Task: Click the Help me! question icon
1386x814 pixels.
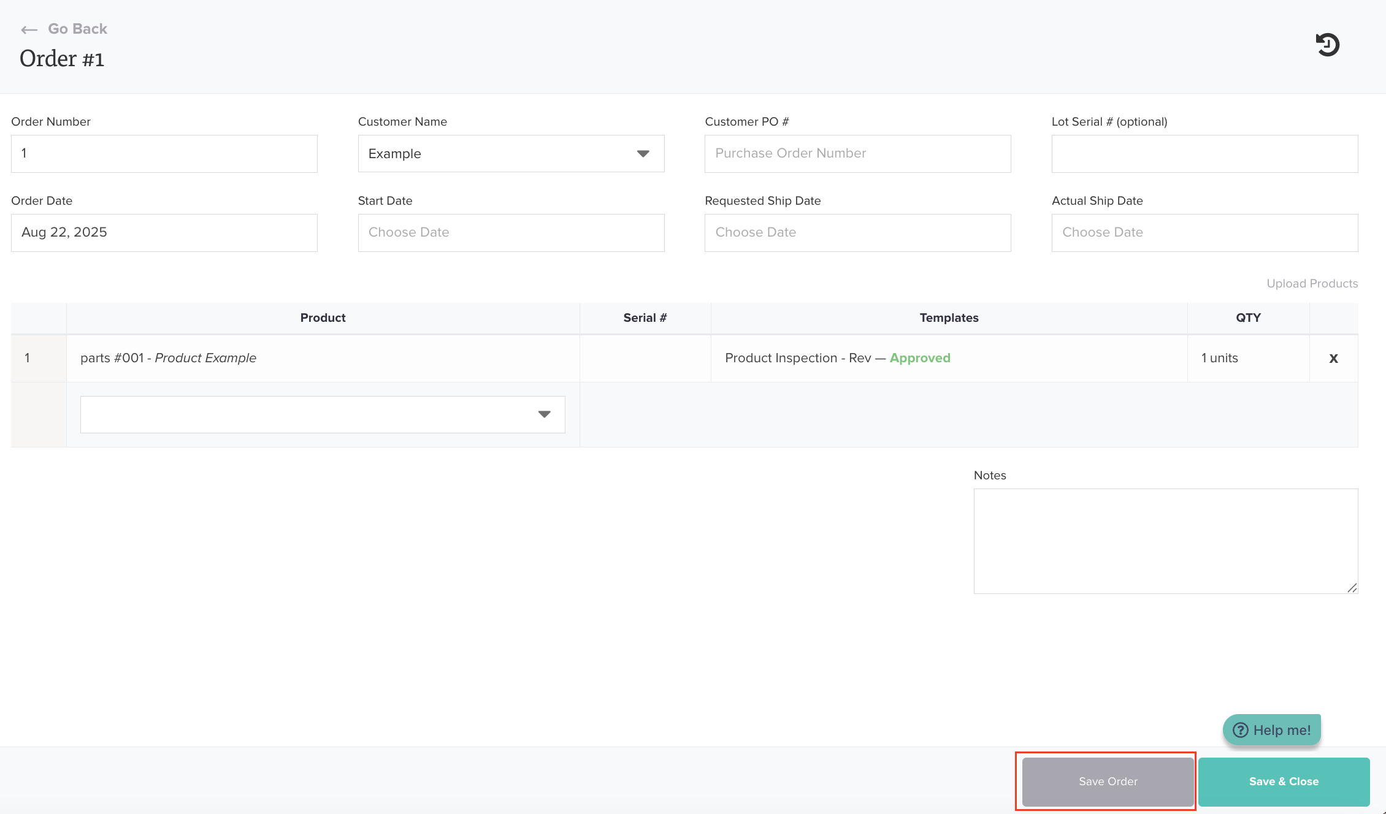Action: pyautogui.click(x=1241, y=730)
